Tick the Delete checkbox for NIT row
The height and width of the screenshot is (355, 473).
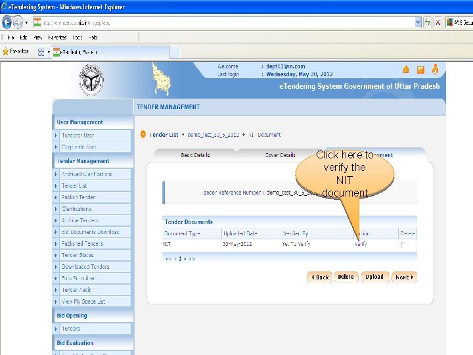point(403,245)
